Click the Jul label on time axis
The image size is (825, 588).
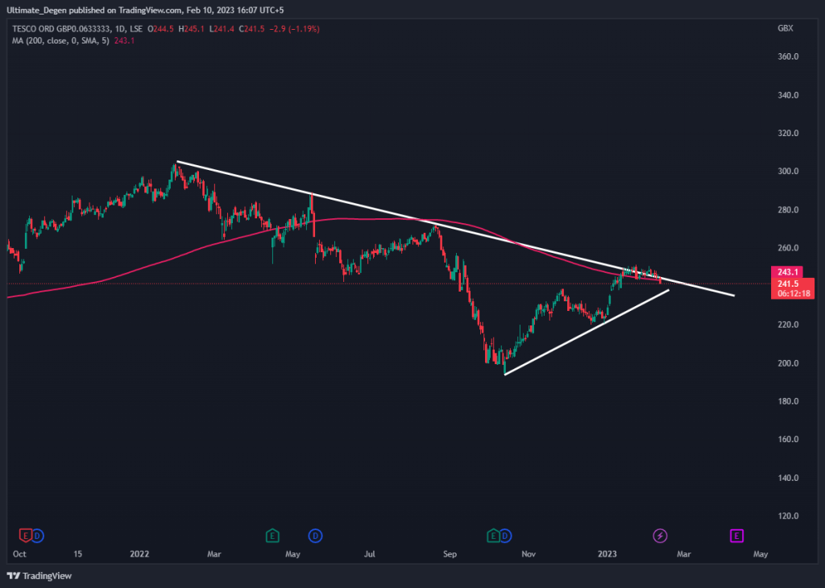[369, 554]
